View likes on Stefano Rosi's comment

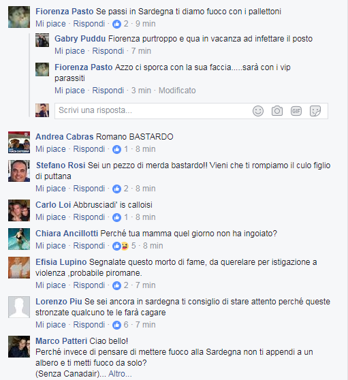point(121,189)
